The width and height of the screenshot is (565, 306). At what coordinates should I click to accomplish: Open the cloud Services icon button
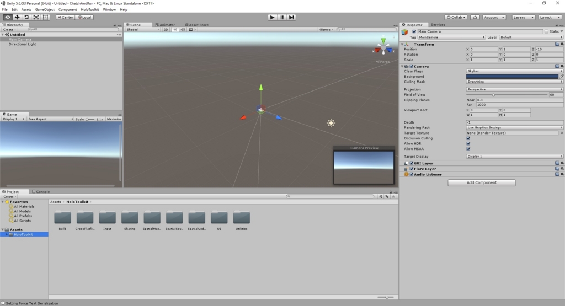point(475,17)
